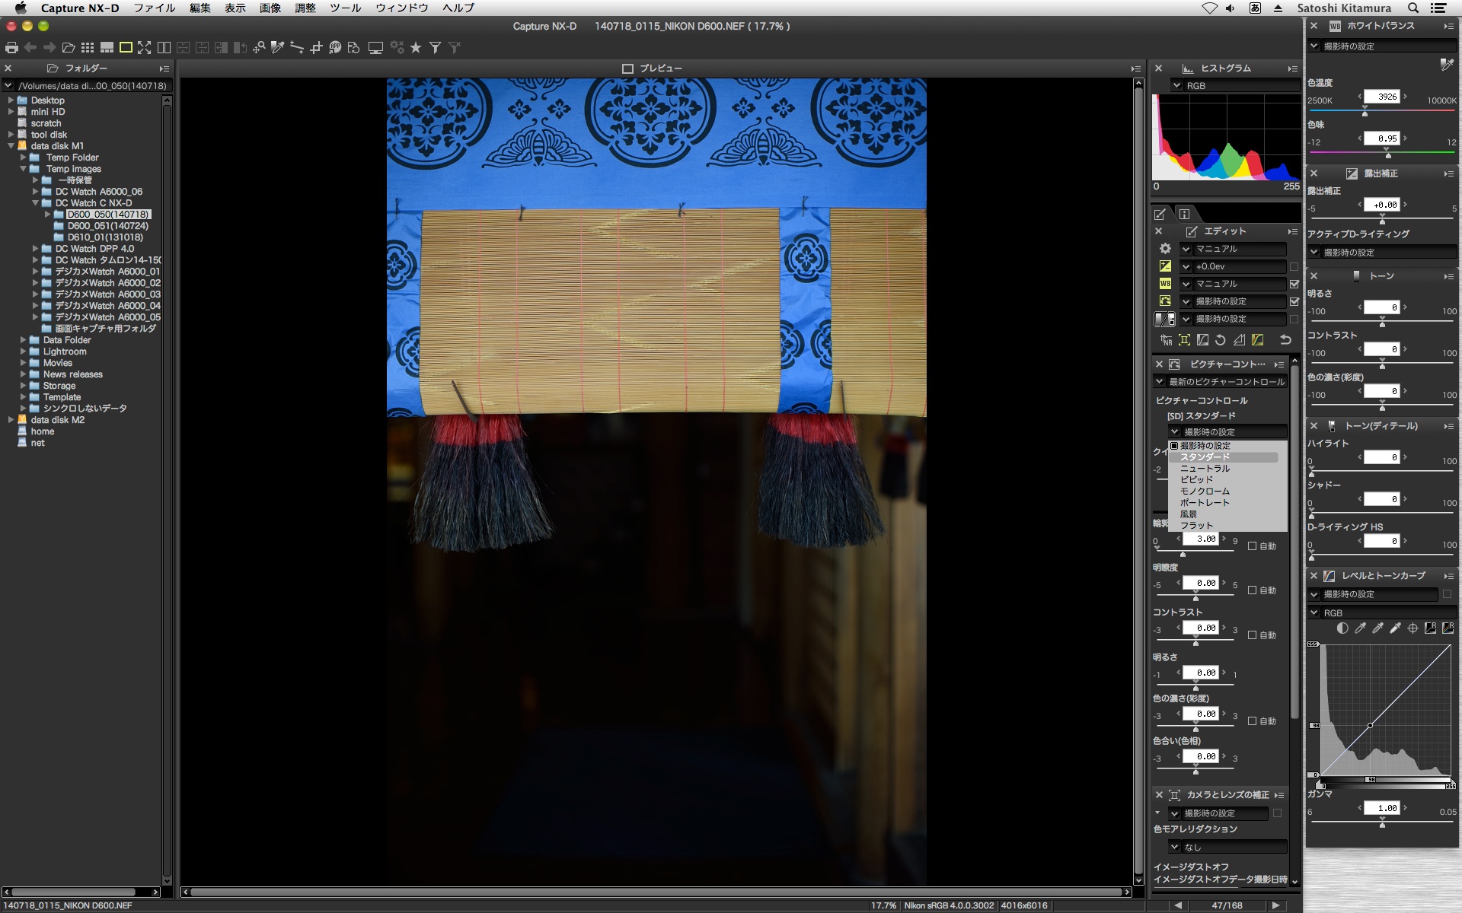This screenshot has width=1462, height=913.
Task: Expand the DC Watch DPP 4.0 folder
Action: (x=35, y=249)
